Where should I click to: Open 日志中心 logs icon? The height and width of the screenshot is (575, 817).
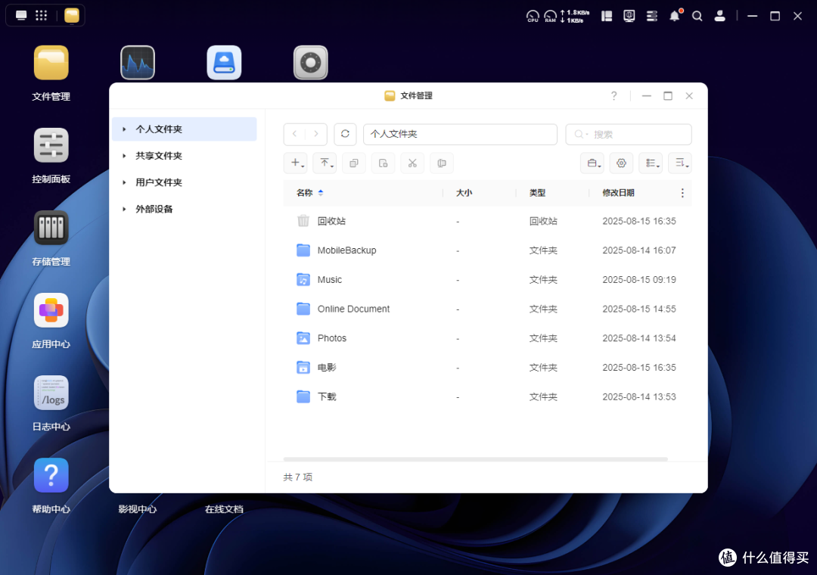tap(51, 393)
